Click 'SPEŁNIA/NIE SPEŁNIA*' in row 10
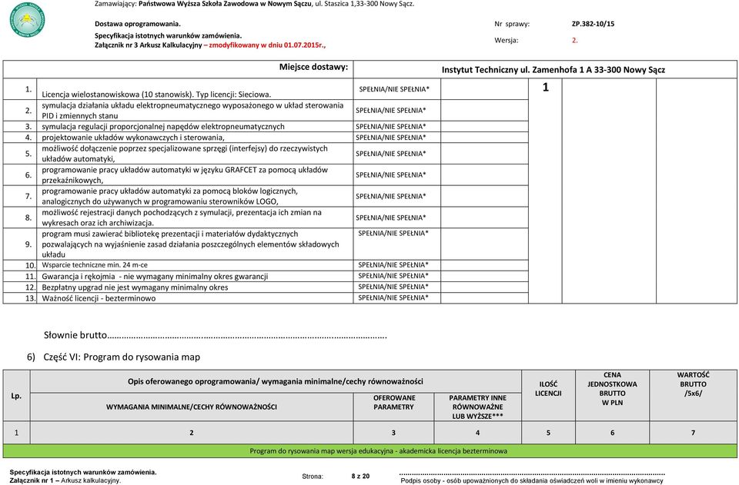The width and height of the screenshot is (739, 485). (393, 265)
